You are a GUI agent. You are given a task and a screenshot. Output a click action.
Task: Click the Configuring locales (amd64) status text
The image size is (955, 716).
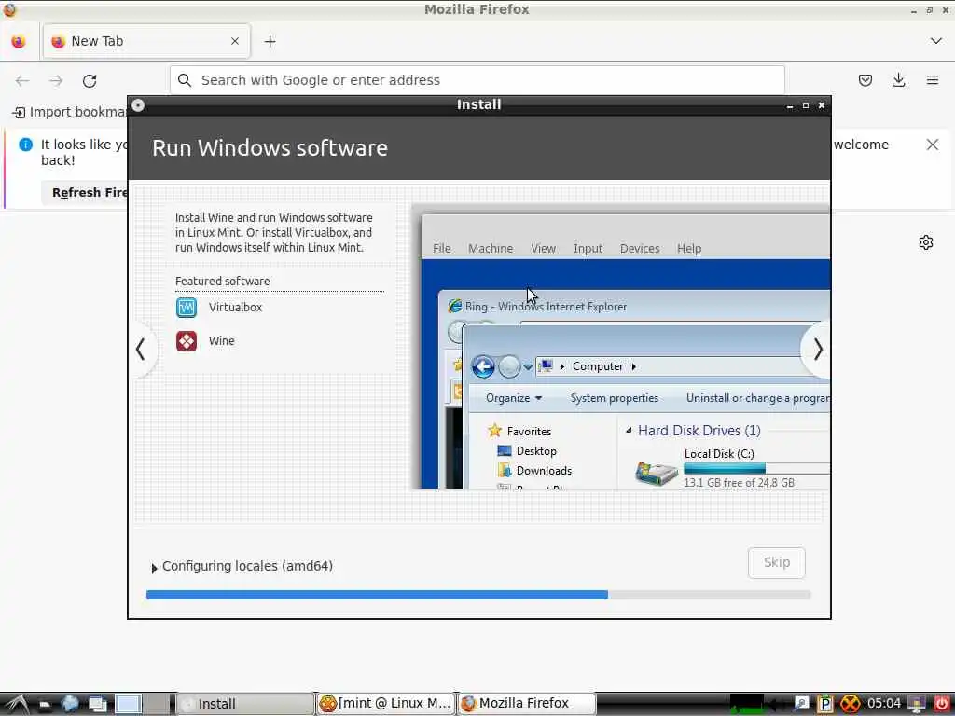(x=247, y=566)
